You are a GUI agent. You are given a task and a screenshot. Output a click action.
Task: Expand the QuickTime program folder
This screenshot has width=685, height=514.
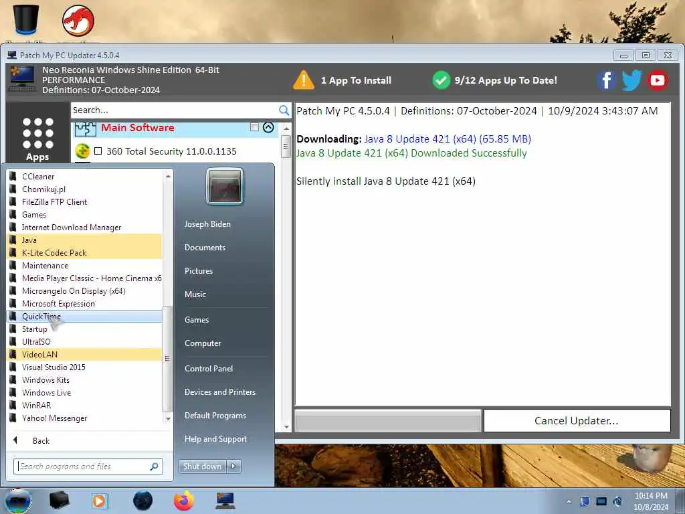(85, 317)
